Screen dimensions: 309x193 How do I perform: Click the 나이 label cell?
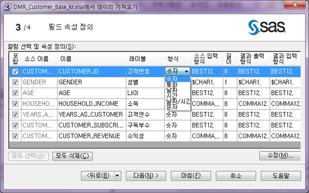coord(145,93)
